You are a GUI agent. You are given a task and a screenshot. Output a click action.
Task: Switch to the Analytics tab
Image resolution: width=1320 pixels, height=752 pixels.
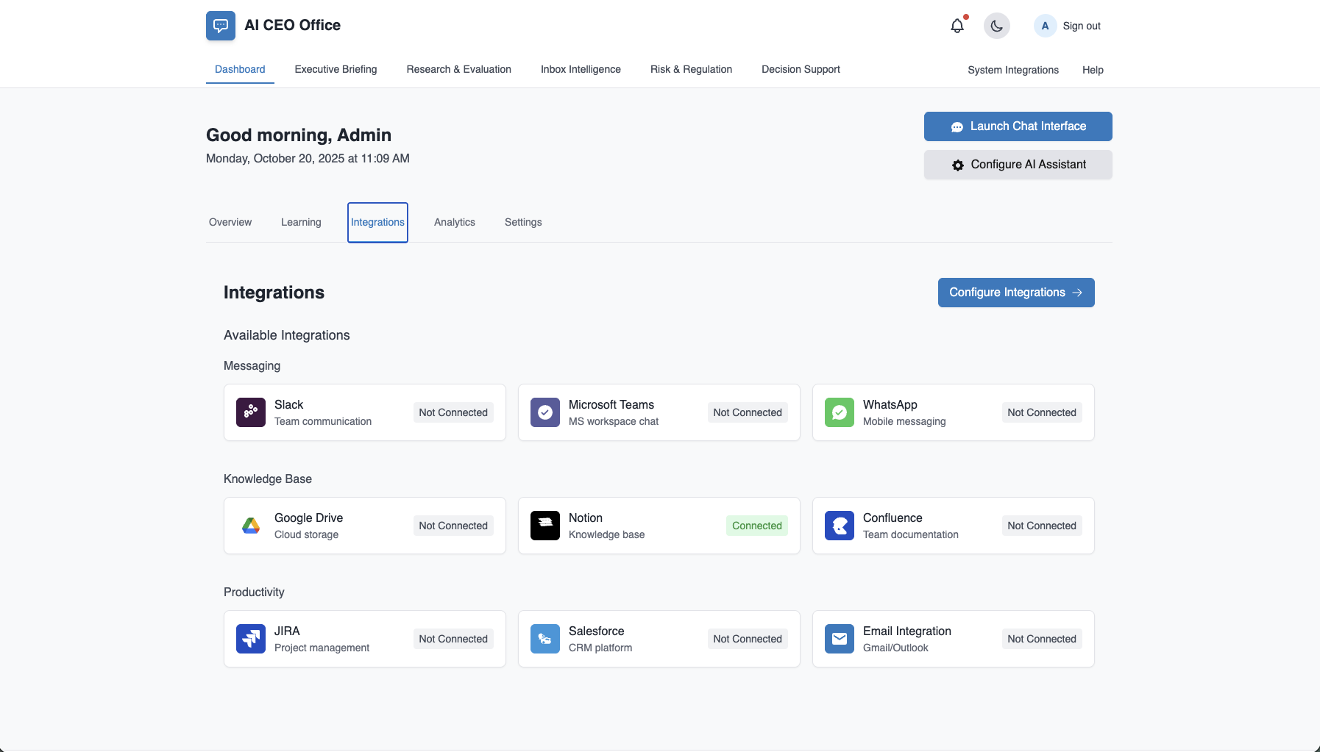(x=454, y=222)
